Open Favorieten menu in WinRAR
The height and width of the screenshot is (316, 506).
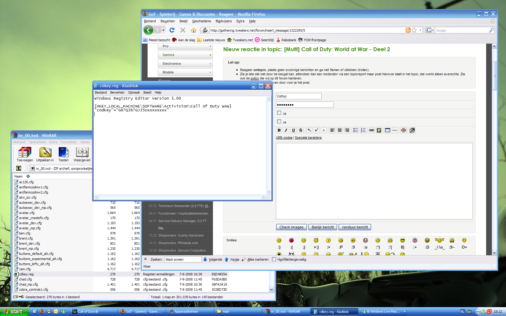point(69,142)
